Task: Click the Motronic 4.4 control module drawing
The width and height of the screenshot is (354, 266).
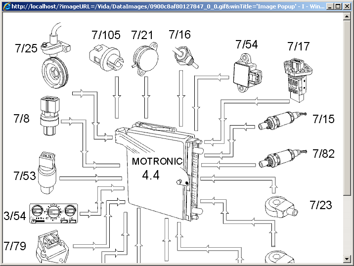Action: click(159, 171)
